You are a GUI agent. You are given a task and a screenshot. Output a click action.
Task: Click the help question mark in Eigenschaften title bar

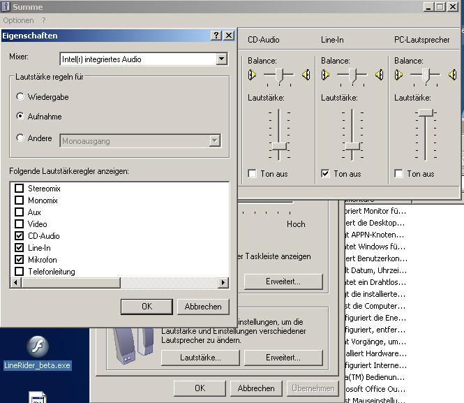[x=216, y=36]
